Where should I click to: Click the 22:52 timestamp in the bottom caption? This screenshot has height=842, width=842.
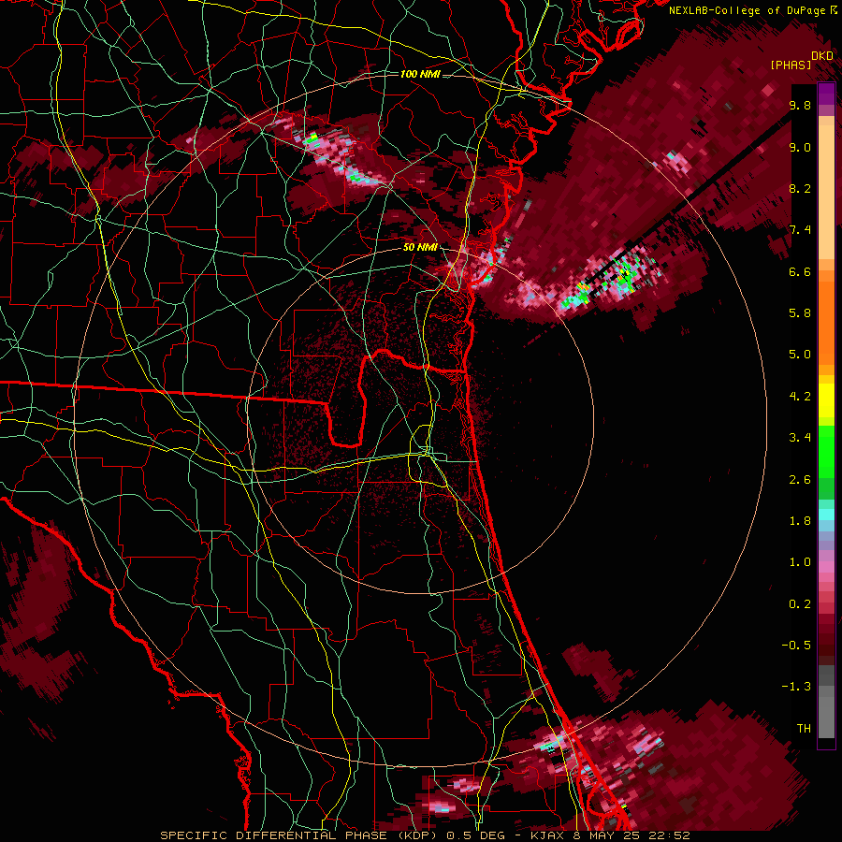coord(671,835)
